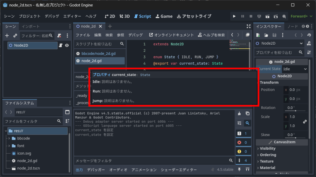Toggle error messages filter in output

[x=243, y=142]
